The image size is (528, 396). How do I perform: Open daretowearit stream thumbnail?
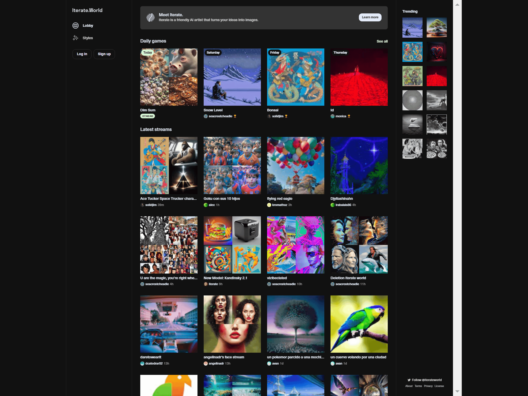pos(169,324)
